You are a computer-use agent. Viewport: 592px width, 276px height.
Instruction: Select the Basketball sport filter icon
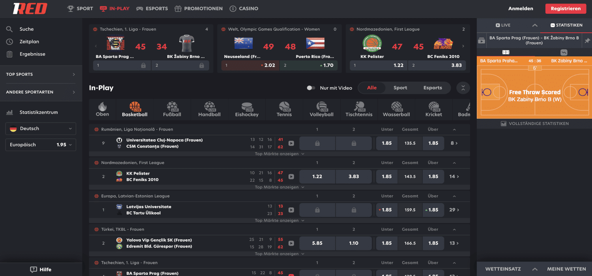coord(134,106)
